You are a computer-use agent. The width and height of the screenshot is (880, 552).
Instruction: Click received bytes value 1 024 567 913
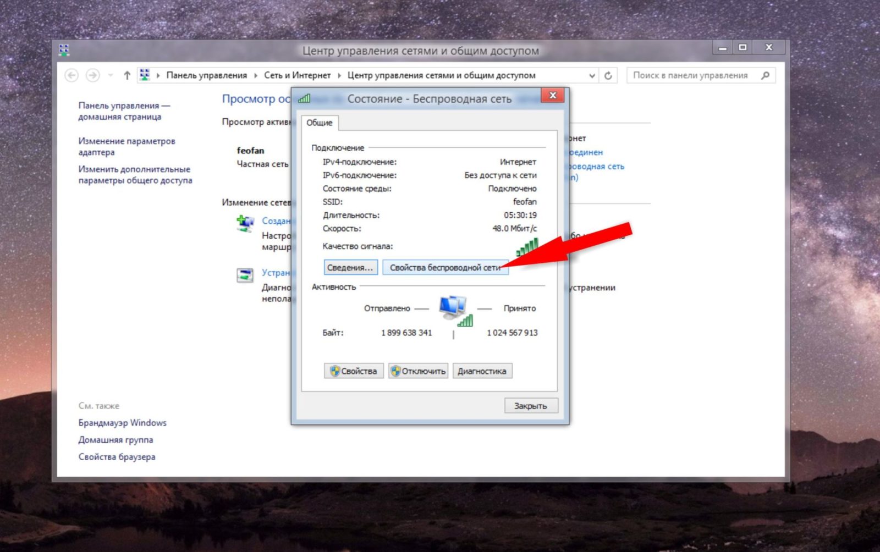[512, 333]
